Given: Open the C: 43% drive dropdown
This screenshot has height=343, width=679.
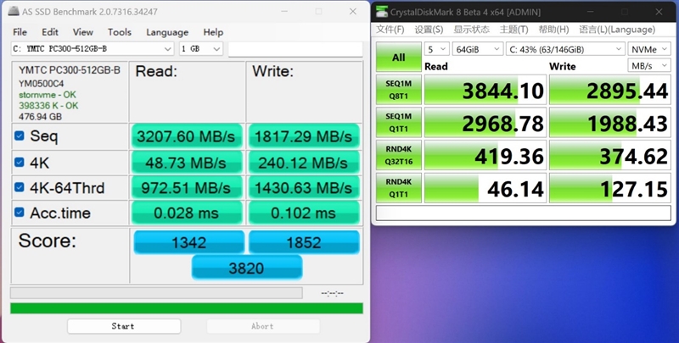Looking at the screenshot, I should 565,49.
